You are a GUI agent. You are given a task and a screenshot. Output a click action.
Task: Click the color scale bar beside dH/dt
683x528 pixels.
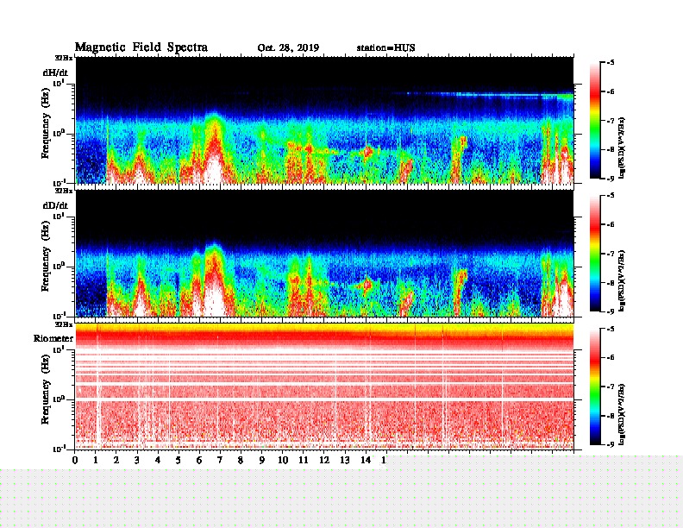[x=595, y=120]
